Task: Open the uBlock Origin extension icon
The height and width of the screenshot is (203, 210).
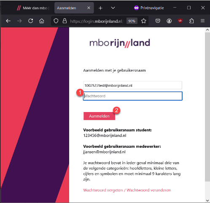Action: coord(180,21)
